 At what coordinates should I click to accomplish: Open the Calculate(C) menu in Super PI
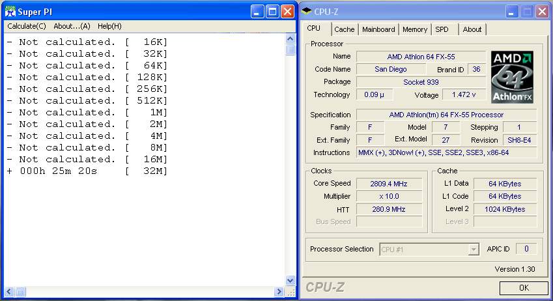pos(27,26)
